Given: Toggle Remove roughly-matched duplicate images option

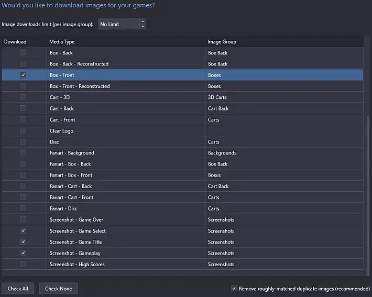Looking at the screenshot, I should (x=234, y=289).
